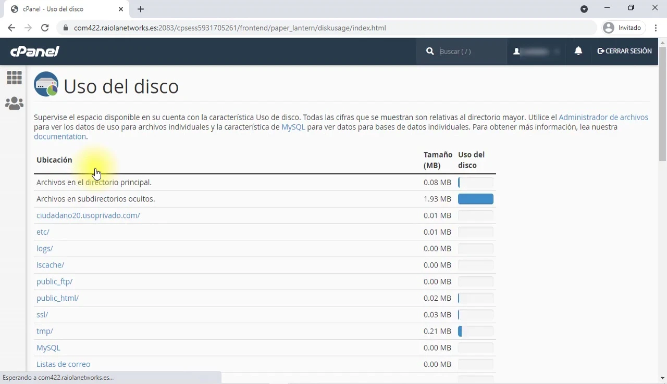Focus the Buscar search field
The width and height of the screenshot is (667, 384).
coord(470,51)
